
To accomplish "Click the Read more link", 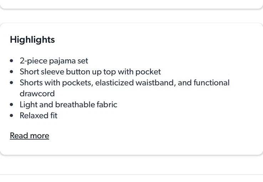I will (x=30, y=136).
